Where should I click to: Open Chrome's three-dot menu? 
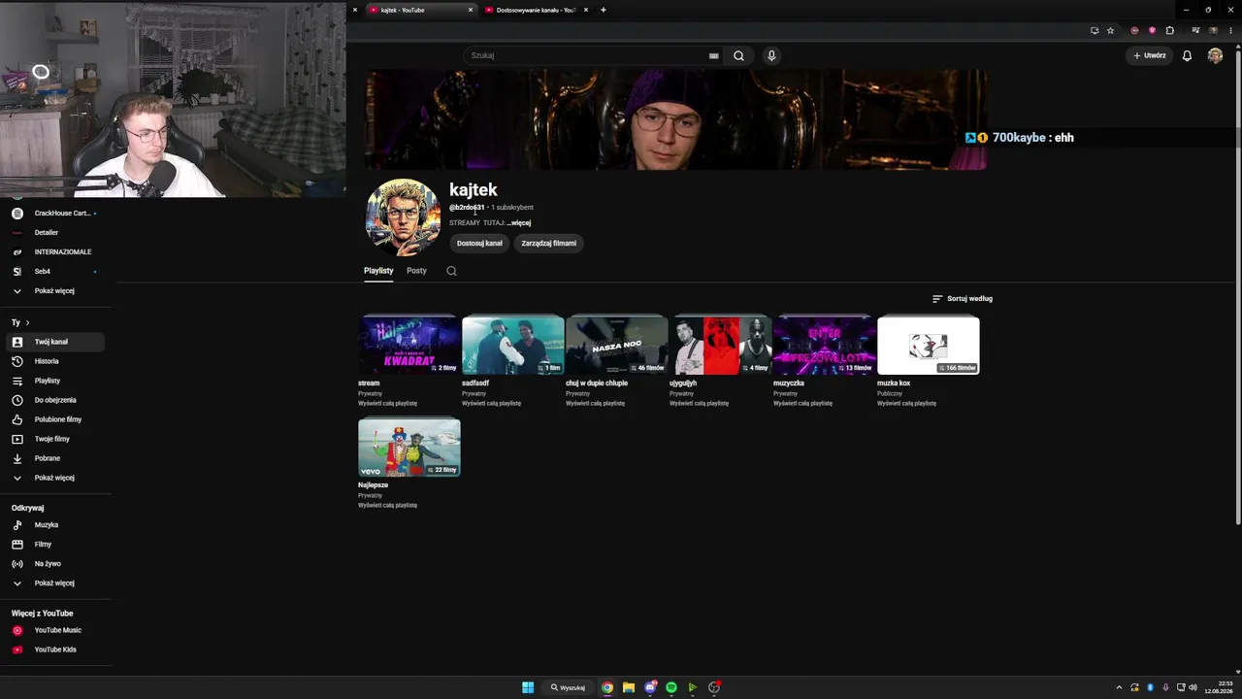tap(1230, 30)
